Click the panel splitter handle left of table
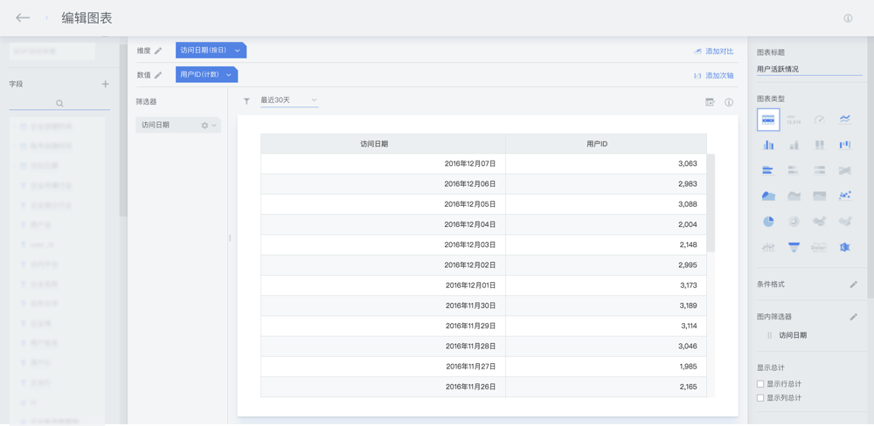Image resolution: width=874 pixels, height=426 pixels. tap(230, 237)
